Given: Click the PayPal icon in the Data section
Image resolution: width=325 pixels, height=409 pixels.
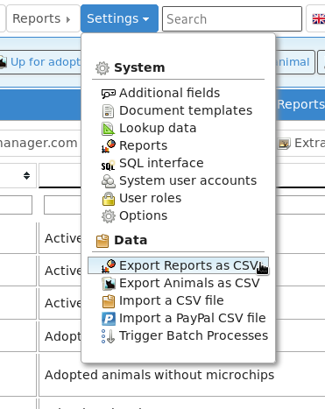Looking at the screenshot, I should (109, 319).
